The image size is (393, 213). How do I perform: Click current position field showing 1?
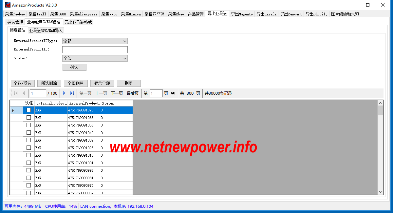(x=38, y=93)
